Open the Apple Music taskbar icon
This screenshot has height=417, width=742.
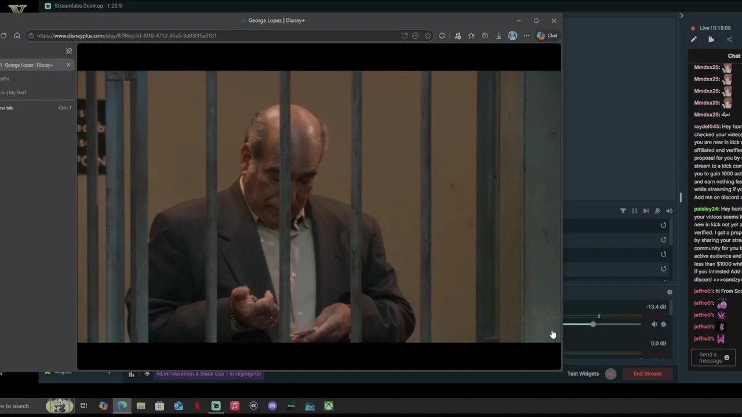click(235, 406)
